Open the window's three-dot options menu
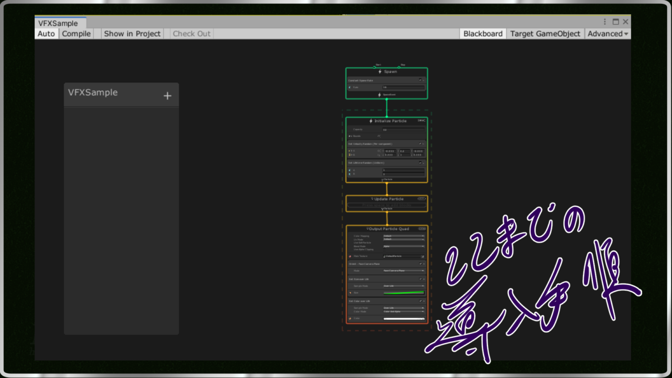 click(x=605, y=22)
